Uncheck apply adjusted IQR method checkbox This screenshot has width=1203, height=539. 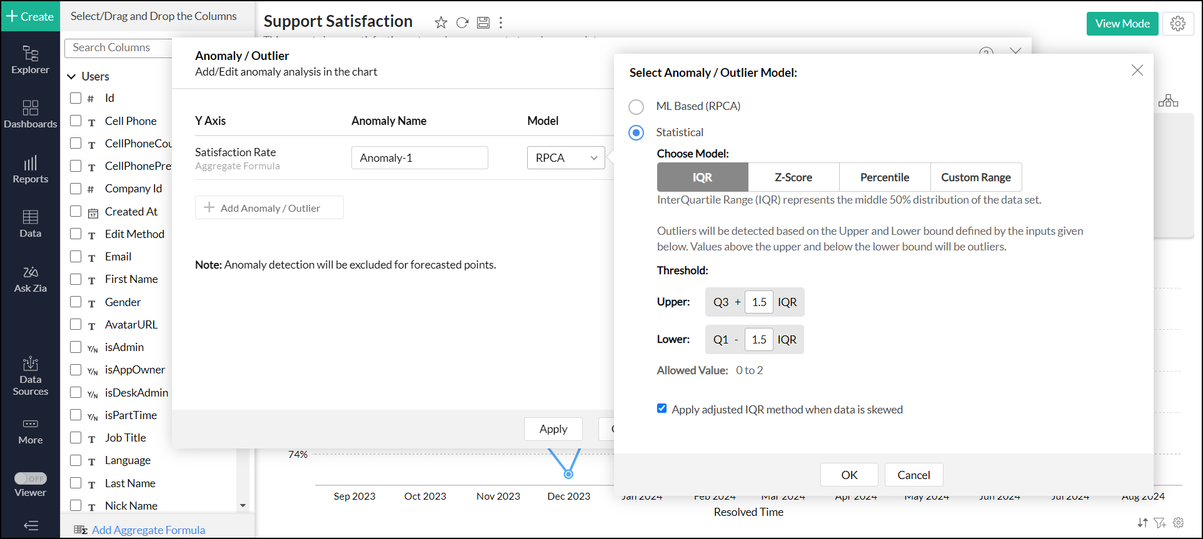[662, 408]
